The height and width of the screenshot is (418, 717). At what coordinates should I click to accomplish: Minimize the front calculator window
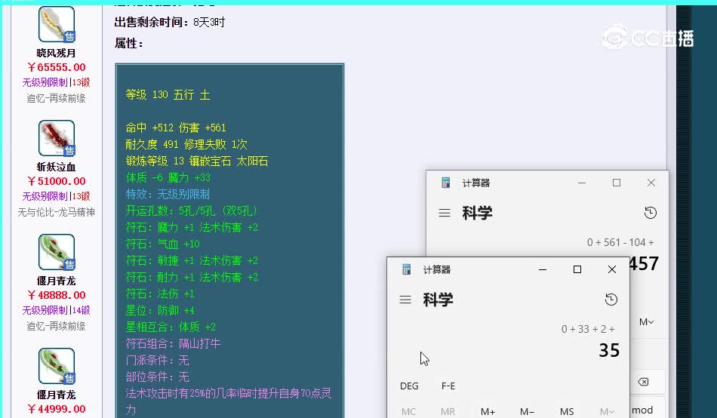click(x=543, y=270)
